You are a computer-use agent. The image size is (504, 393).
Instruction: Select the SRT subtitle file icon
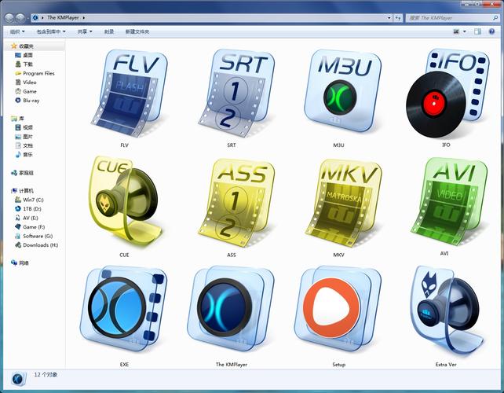tap(236, 94)
